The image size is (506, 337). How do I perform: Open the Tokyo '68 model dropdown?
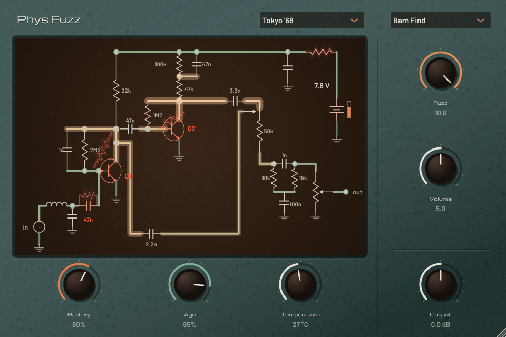click(312, 21)
